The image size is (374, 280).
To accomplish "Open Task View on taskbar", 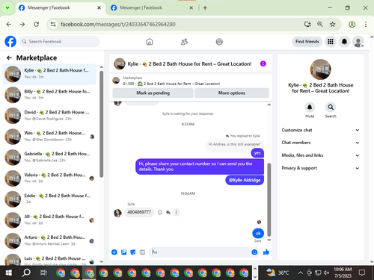I will click(x=43, y=273).
